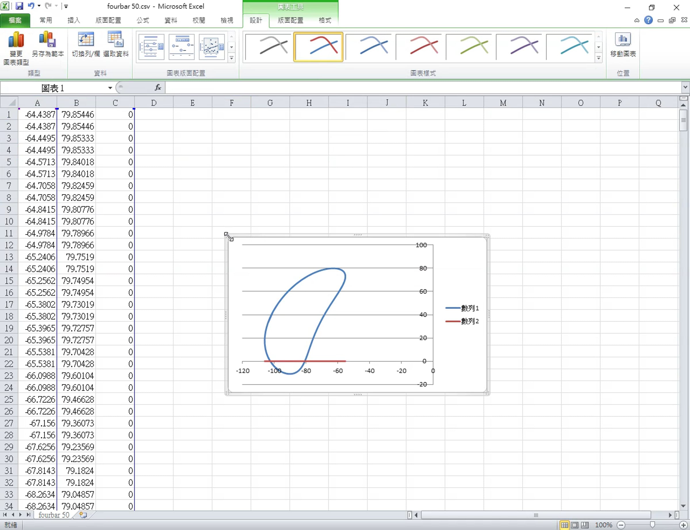This screenshot has width=690, height=530.
Task: Select the fourbar 50 sheet tab
Action: [54, 515]
